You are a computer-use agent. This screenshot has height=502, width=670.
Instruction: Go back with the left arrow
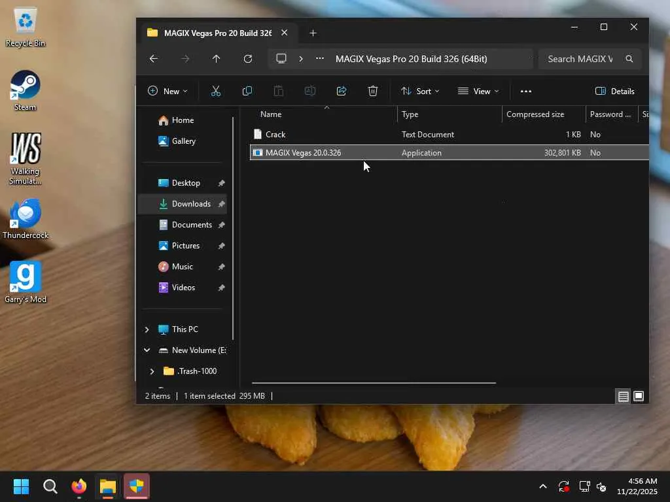point(154,59)
